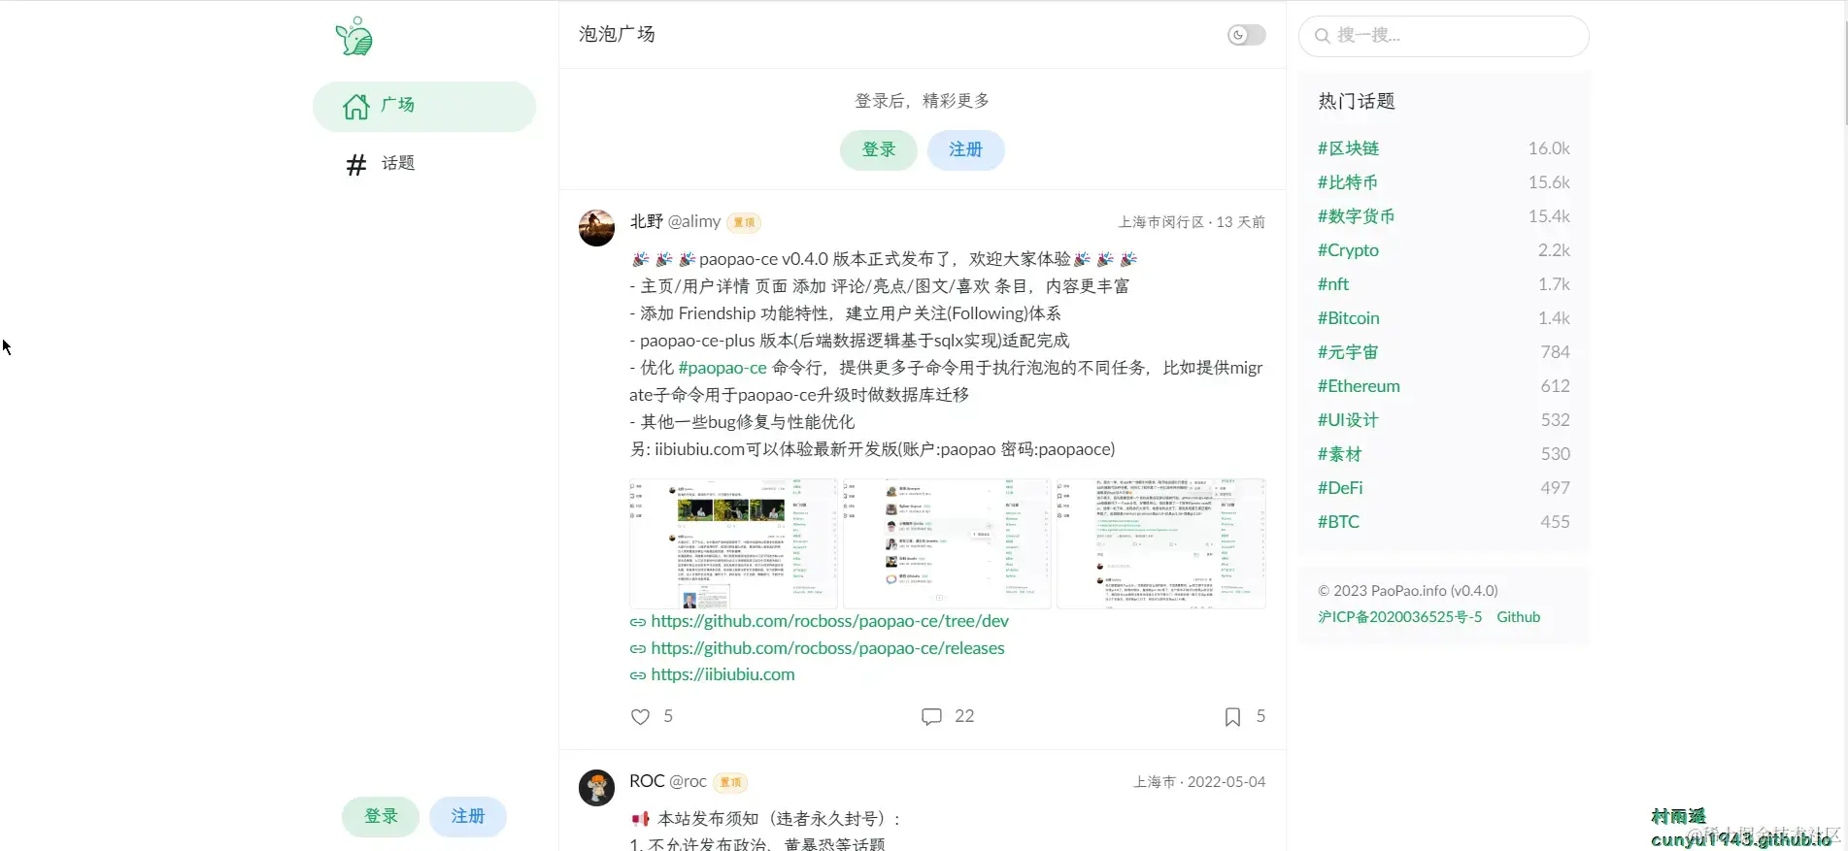
Task: Click the 热门话题 heading text
Action: (x=1357, y=101)
